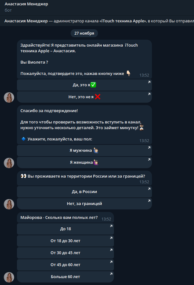This screenshot has height=285, width=194.
Task: Pick 'От 45 до 60 лет' age option
Action: click(x=65, y=265)
